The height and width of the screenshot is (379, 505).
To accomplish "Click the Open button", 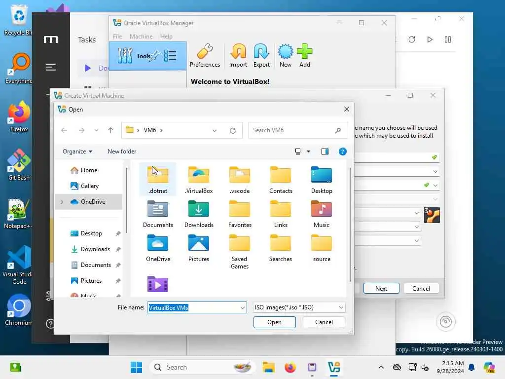I will [x=274, y=322].
